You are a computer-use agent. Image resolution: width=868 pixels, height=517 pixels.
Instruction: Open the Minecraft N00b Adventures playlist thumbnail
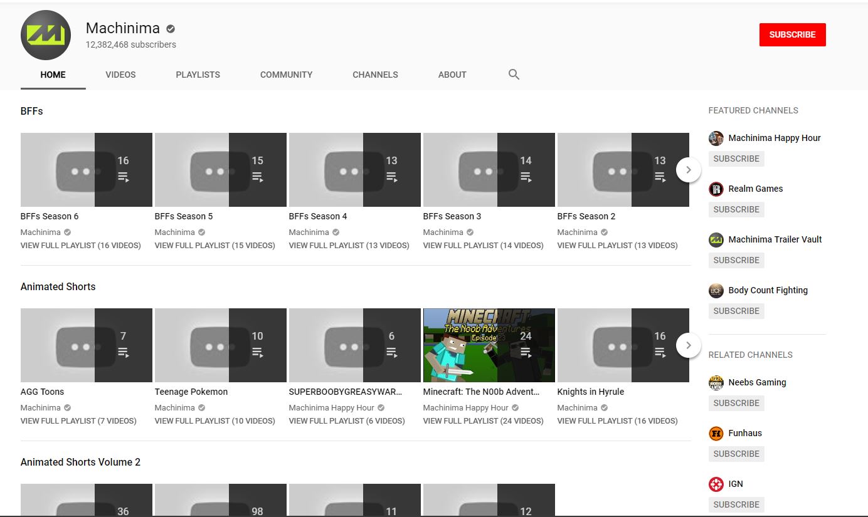click(489, 345)
